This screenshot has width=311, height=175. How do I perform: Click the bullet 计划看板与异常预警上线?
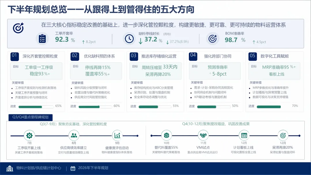(270, 92)
